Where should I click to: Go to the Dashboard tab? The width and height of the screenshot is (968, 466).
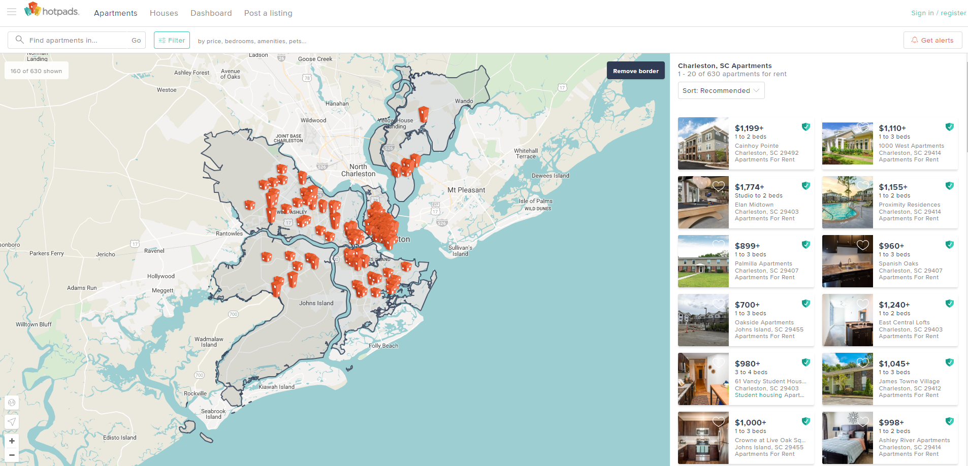(x=211, y=13)
